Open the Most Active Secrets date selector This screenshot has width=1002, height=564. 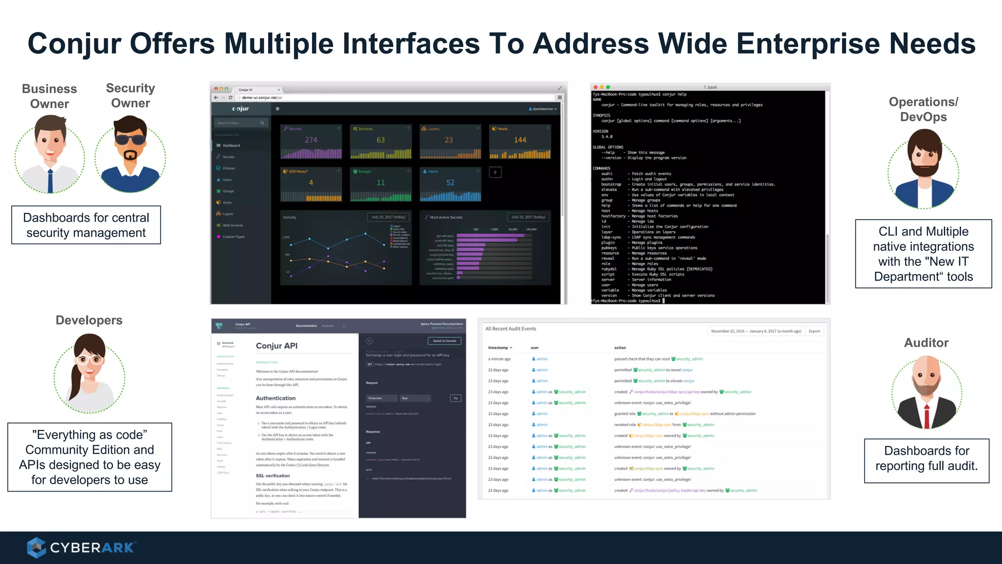pyautogui.click(x=528, y=217)
